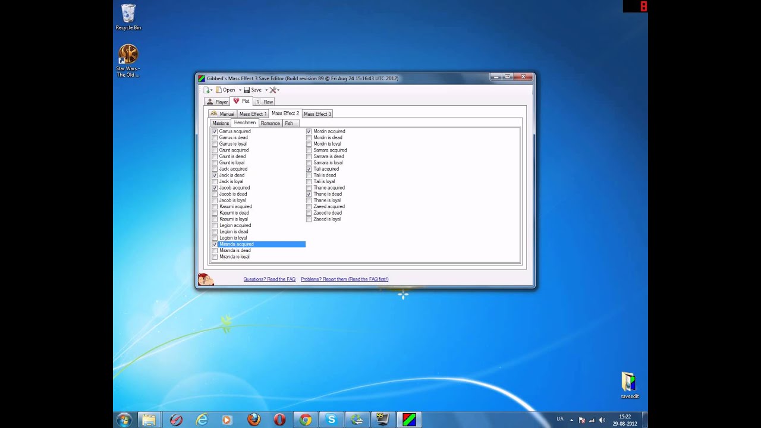Open the Windows Start menu
The image size is (761, 428).
(x=124, y=420)
